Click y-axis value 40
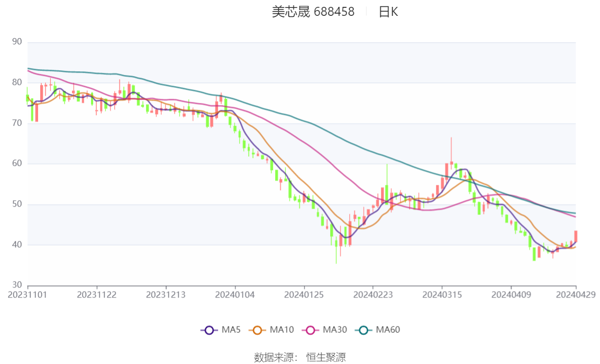 [17, 245]
